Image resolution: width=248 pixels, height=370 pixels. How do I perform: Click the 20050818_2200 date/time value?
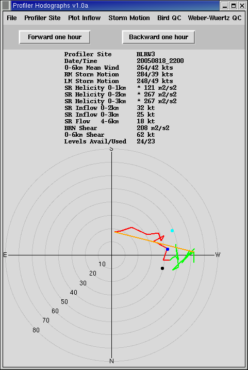click(x=160, y=61)
